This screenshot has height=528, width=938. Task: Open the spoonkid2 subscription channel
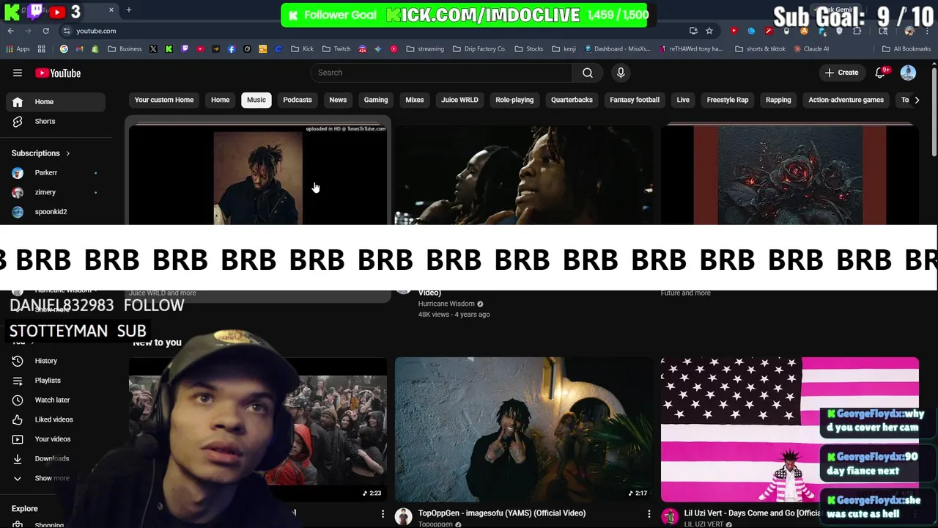[x=56, y=212]
